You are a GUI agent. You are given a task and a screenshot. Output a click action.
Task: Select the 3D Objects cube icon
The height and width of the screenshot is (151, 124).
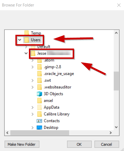click(x=39, y=94)
